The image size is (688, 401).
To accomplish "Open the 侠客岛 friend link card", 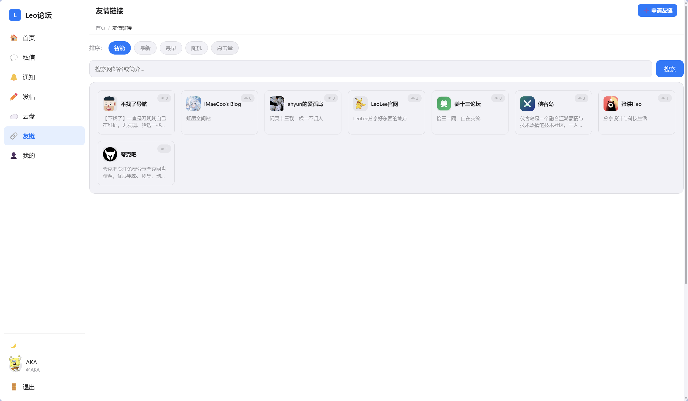I will [553, 112].
